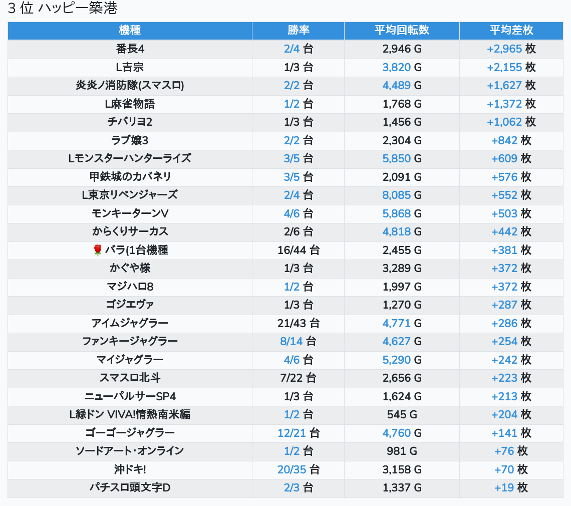Select the ファンキージャグラー machine name
Viewport: 571px width, 506px height.
[130, 341]
